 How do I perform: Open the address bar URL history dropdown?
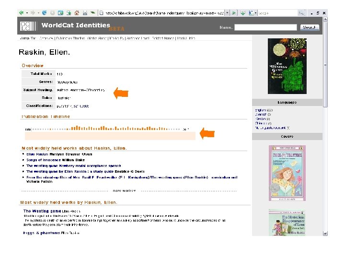pyautogui.click(x=227, y=13)
